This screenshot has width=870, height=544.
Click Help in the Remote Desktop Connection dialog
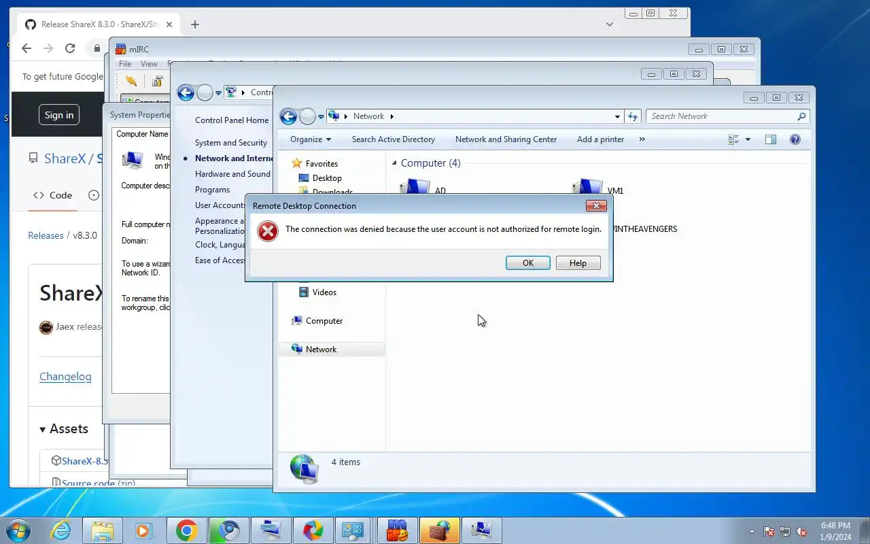click(x=578, y=263)
